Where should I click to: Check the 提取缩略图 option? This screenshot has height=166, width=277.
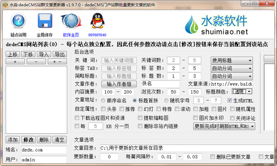(140, 118)
